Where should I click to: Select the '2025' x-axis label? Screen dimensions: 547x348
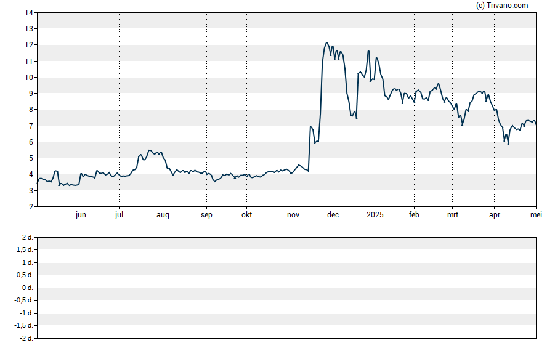(x=375, y=215)
